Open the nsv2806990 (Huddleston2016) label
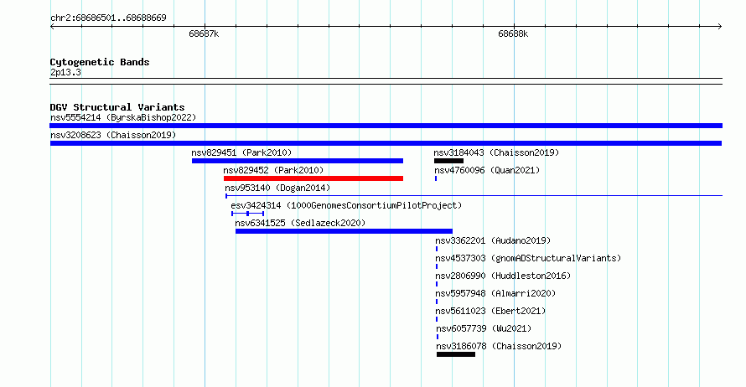This screenshot has width=746, height=387. (503, 276)
